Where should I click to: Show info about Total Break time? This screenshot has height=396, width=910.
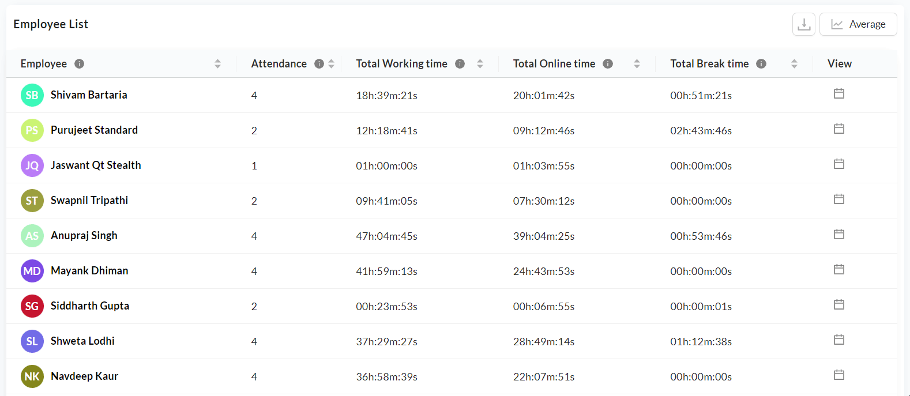tap(761, 64)
